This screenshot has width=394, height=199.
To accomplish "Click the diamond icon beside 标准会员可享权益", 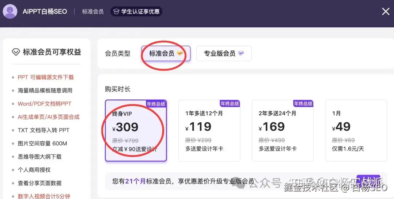I will click(16, 52).
